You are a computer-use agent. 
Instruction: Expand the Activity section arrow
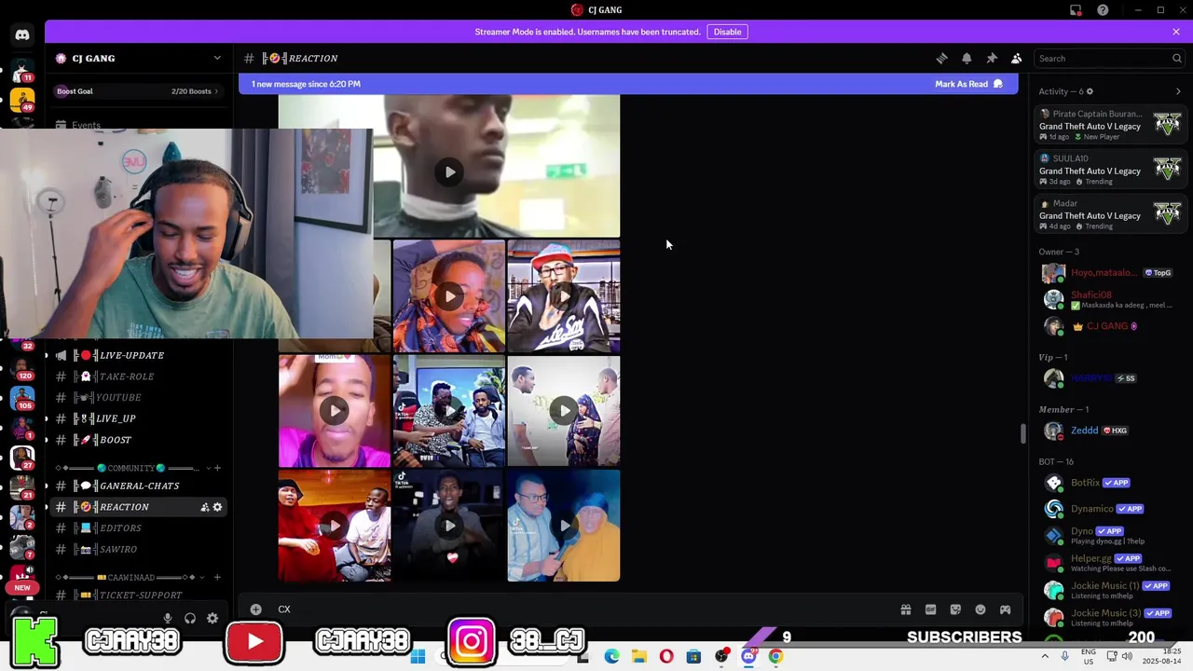[x=1178, y=91]
